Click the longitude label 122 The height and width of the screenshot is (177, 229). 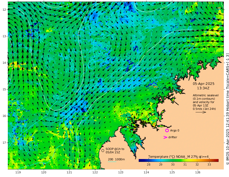coord(95,172)
